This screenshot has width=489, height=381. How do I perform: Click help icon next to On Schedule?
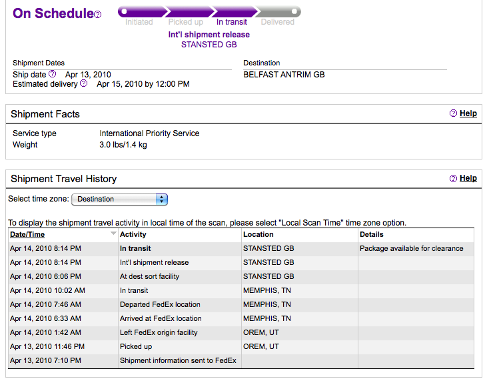point(98,15)
